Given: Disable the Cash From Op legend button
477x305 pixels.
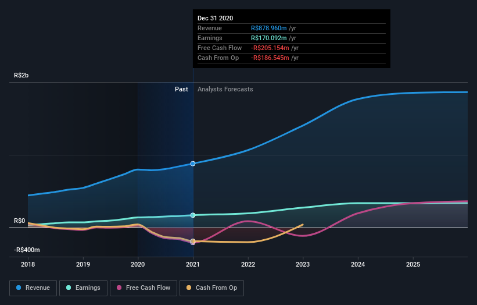Looking at the screenshot, I should tap(212, 288).
